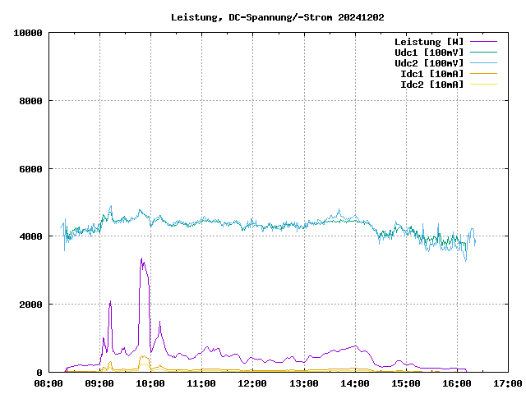This screenshot has width=526, height=394.
Task: Click the chart title 'Leistung, DC-Spannung/-Strom 20241202'
Action: click(x=277, y=17)
